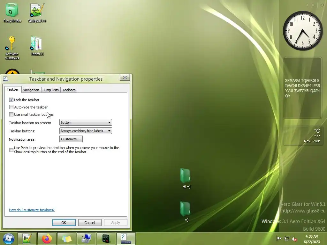Open the network tray icon
Screen dimensions: 327x245
287,239
